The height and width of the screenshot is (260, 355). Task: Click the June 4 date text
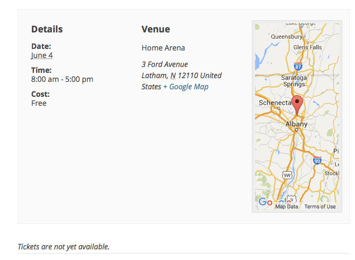(x=42, y=55)
